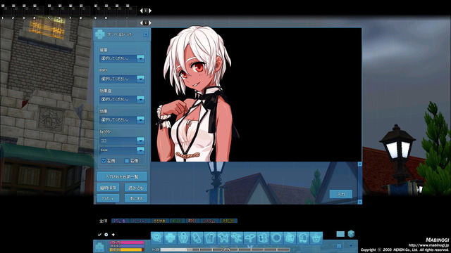Click the crown icon in the bottom menu bar

click(316, 238)
